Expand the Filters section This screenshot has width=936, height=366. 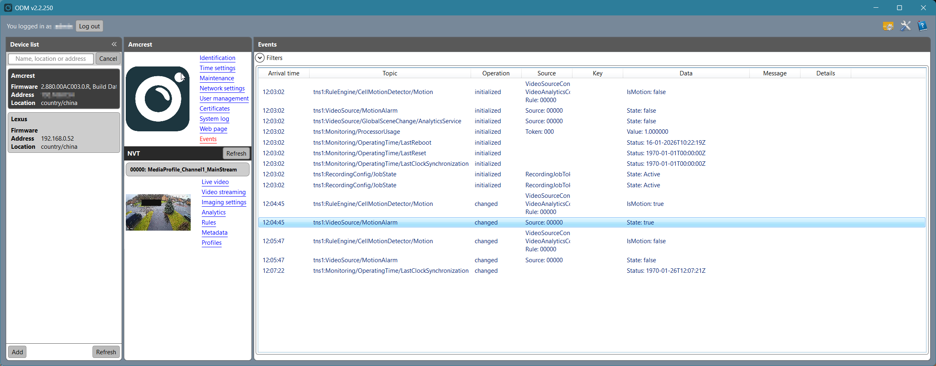click(x=260, y=58)
